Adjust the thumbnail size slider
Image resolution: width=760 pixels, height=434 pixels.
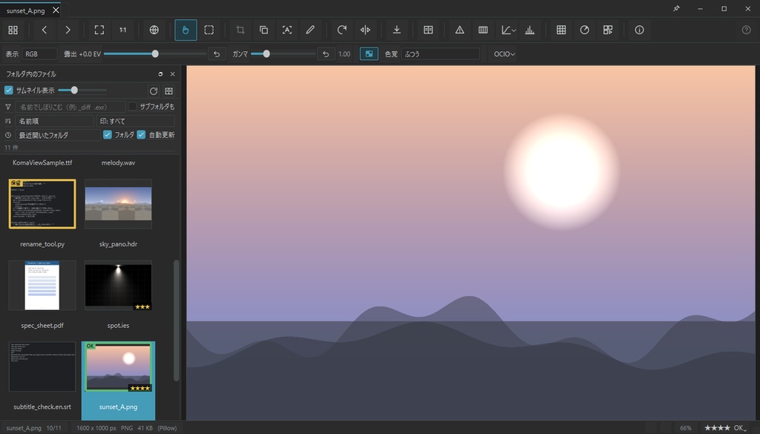[x=82, y=90]
